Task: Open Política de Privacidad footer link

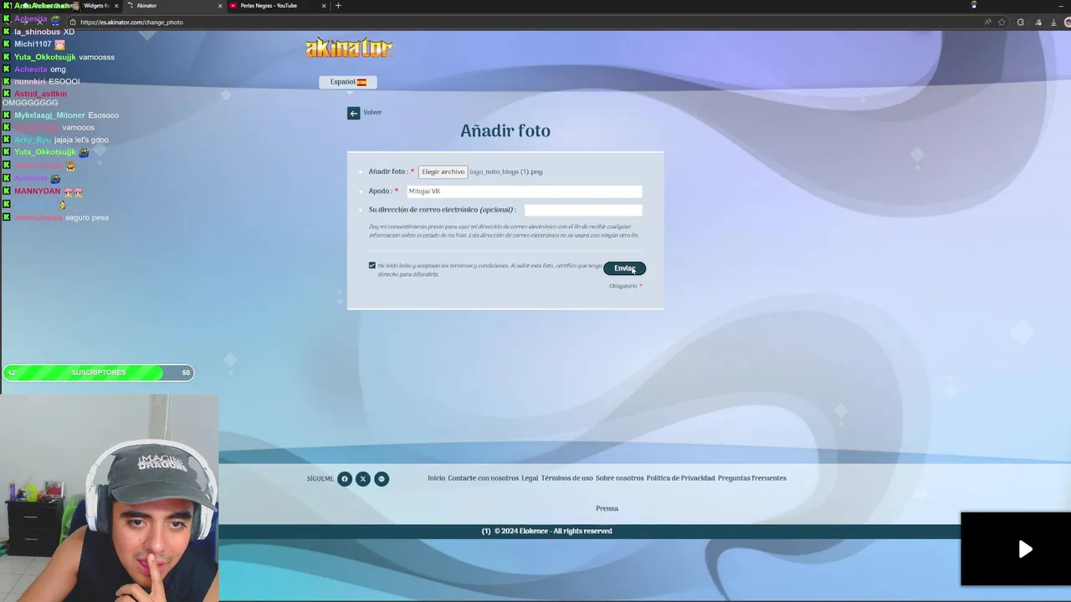Action: (x=680, y=478)
